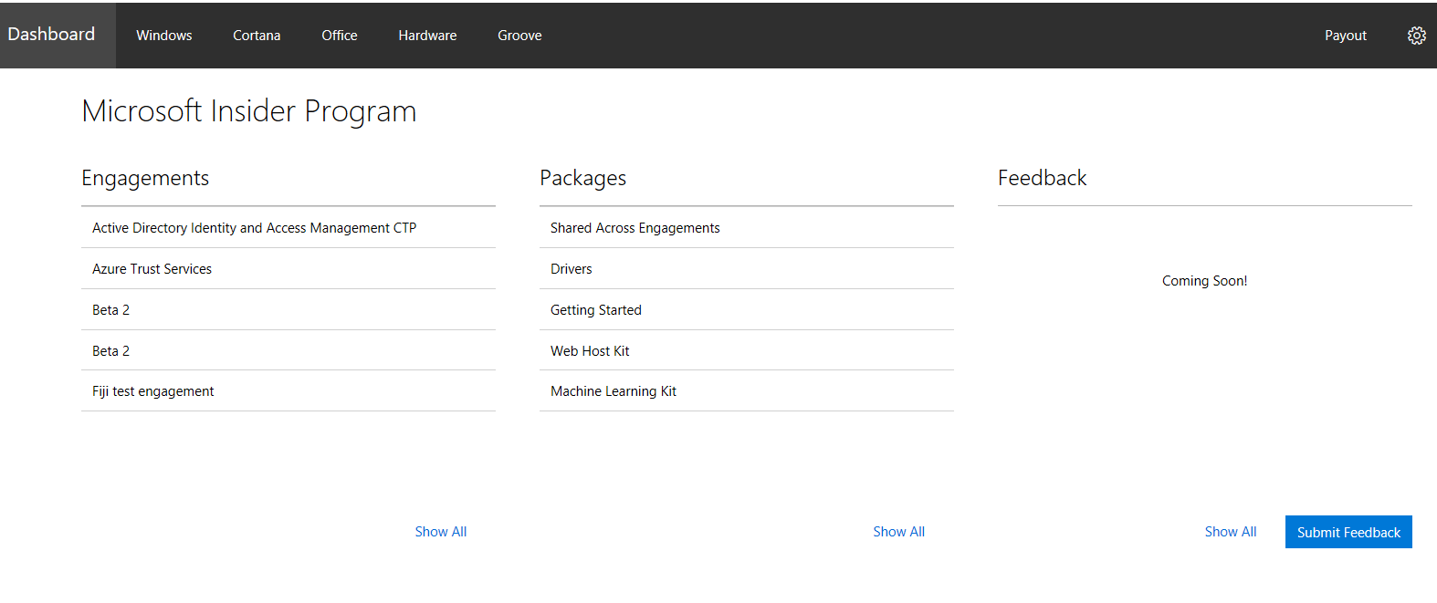Switch to the Hardware section
1437x603 pixels.
tap(427, 36)
